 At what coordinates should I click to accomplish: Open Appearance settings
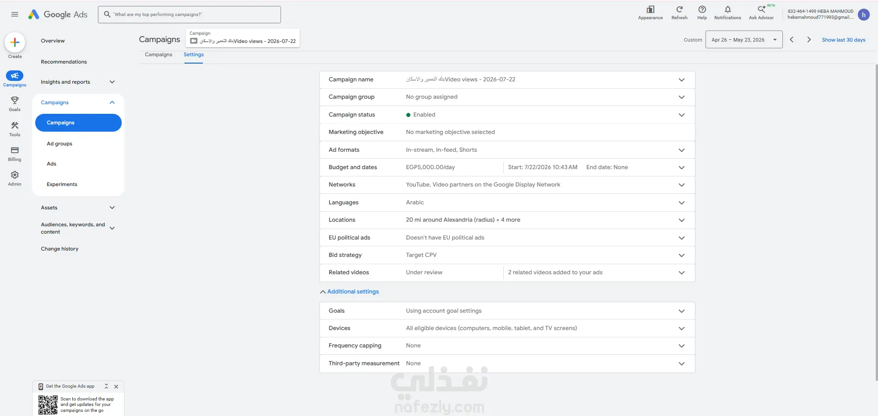click(650, 13)
